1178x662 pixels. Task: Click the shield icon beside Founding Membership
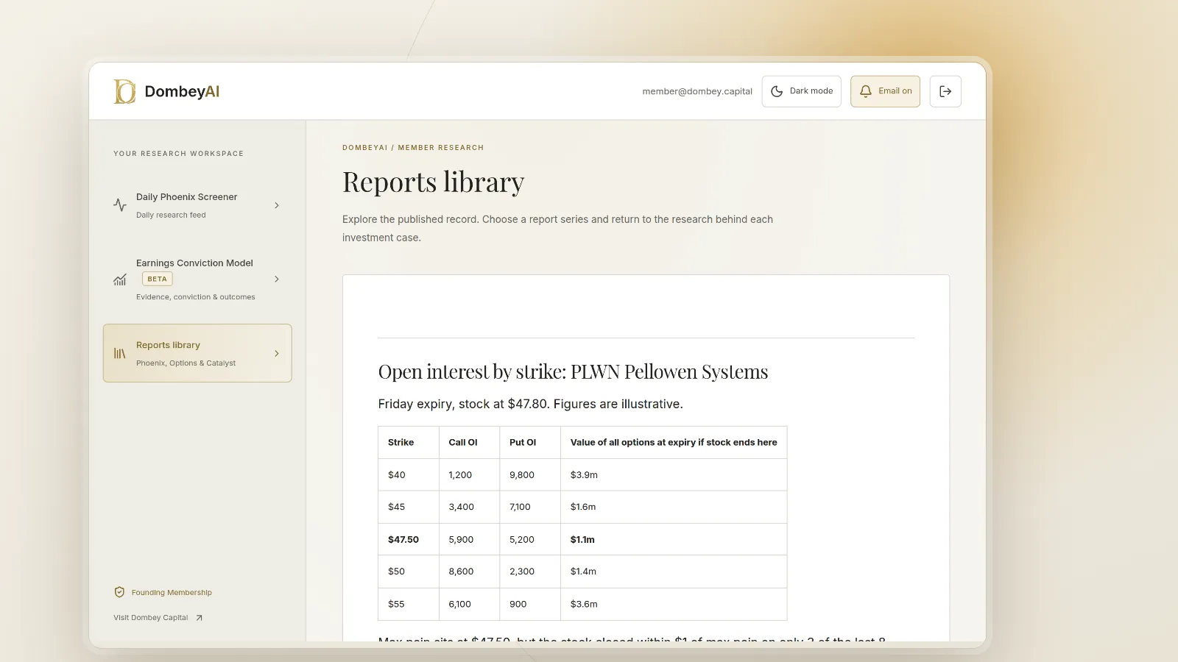pyautogui.click(x=119, y=592)
